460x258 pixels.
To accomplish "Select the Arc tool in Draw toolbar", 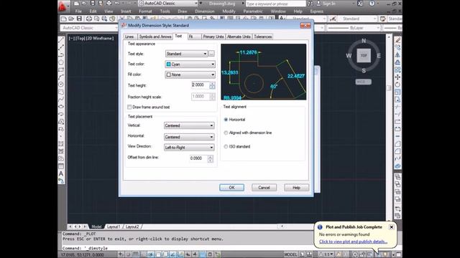I will coord(61,77).
